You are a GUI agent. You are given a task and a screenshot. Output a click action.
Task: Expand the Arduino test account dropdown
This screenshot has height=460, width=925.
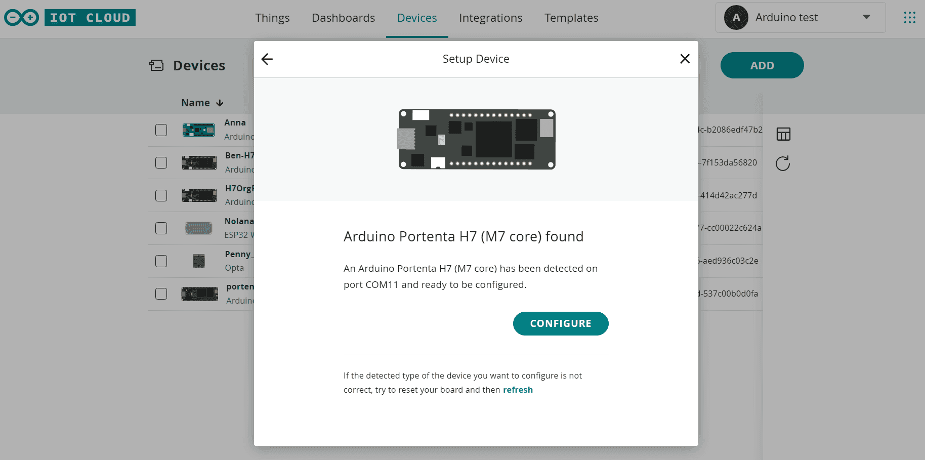(x=866, y=17)
